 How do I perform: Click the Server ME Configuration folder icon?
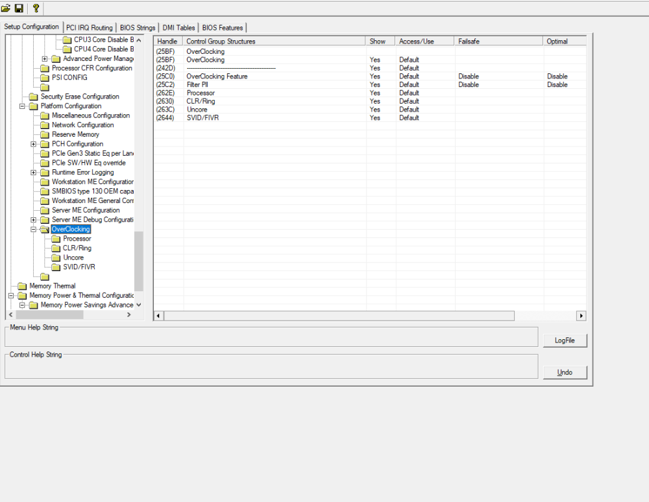point(45,211)
